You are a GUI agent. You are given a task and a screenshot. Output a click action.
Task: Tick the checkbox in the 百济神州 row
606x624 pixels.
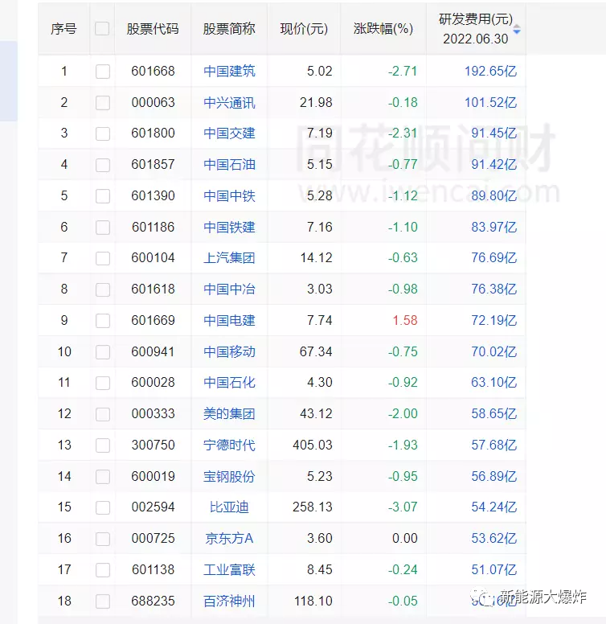(x=103, y=601)
